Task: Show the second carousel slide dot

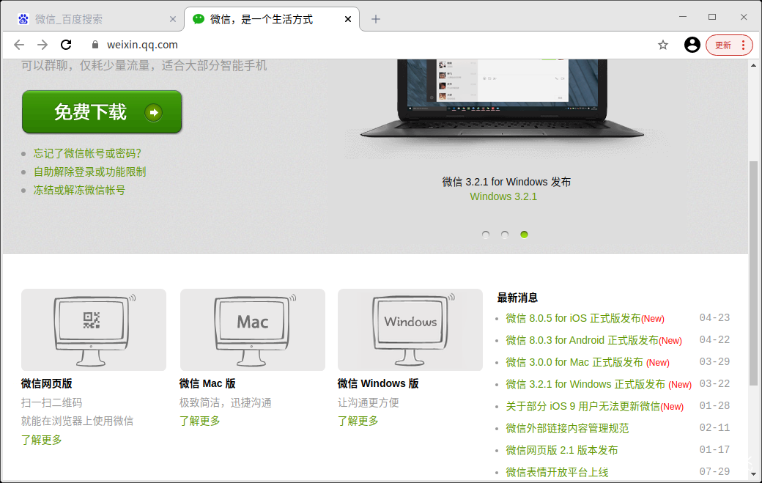Action: (505, 235)
